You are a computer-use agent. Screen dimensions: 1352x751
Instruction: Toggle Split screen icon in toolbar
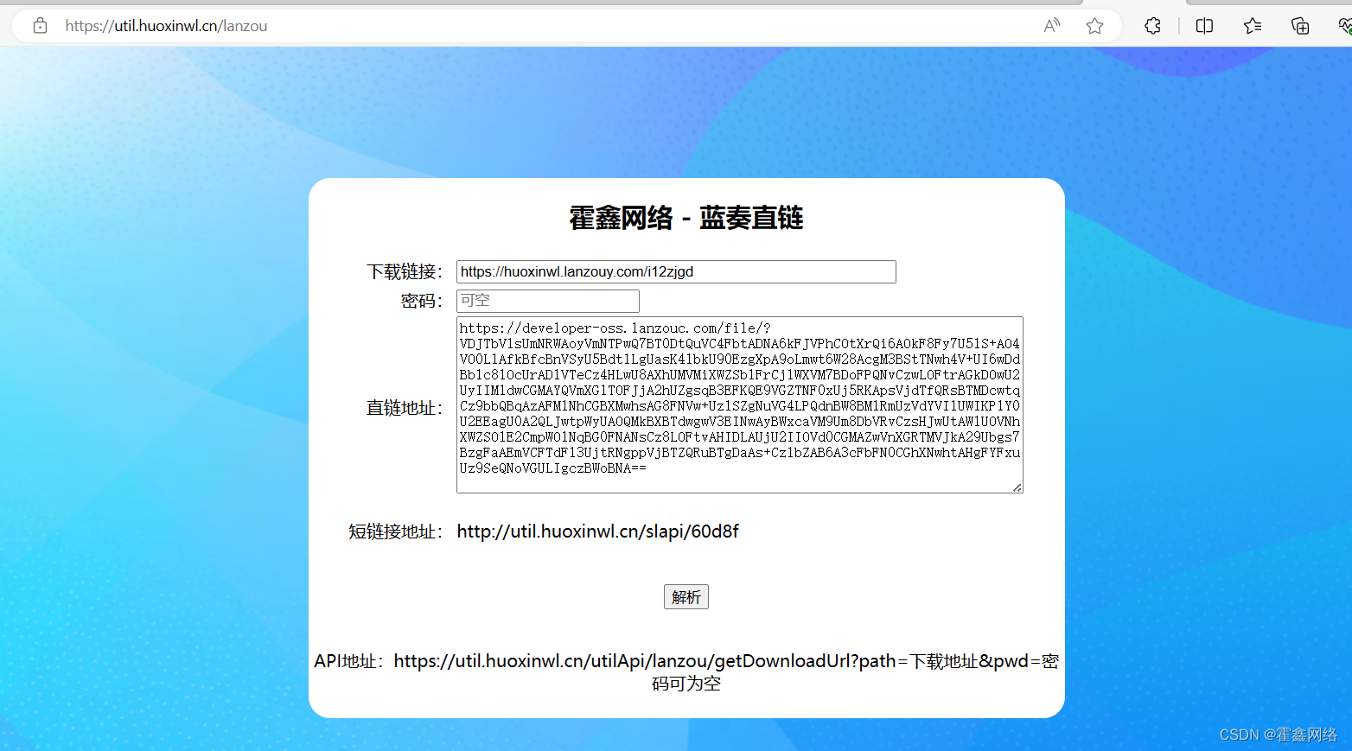click(1204, 26)
